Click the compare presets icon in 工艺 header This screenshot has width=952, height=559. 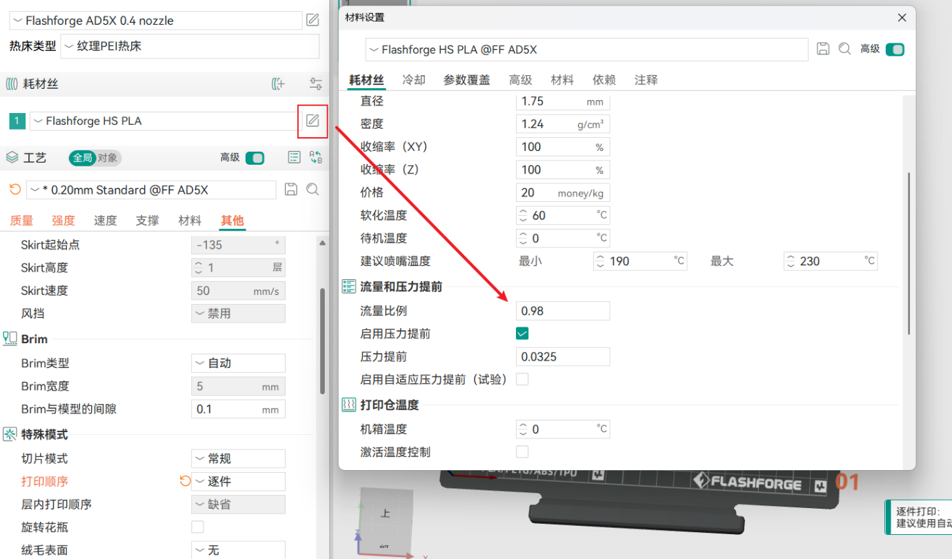tap(315, 157)
